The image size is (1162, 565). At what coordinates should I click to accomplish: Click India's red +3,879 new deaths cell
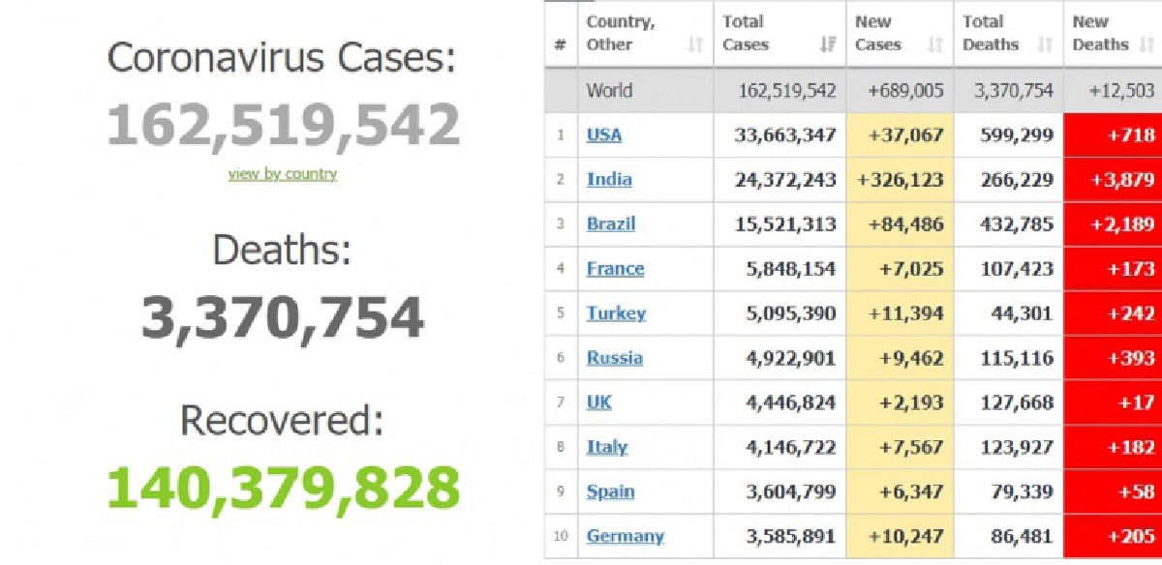point(1112,179)
